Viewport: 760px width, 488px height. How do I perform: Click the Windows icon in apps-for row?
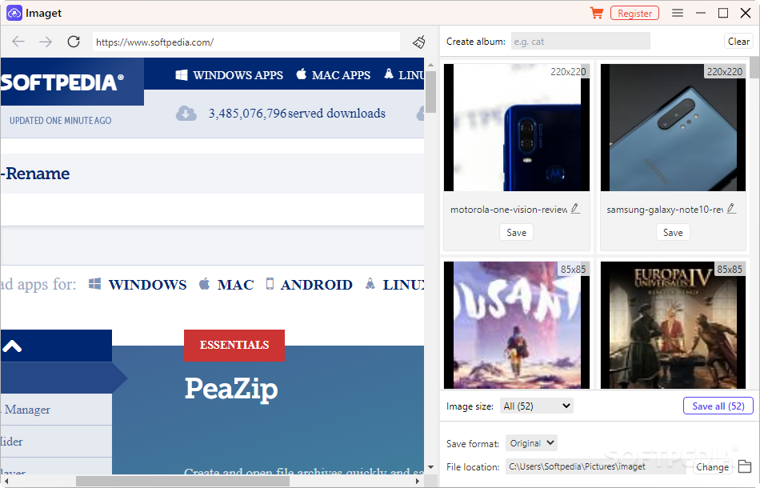[95, 283]
